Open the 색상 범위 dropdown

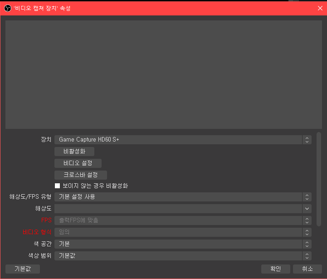183,256
